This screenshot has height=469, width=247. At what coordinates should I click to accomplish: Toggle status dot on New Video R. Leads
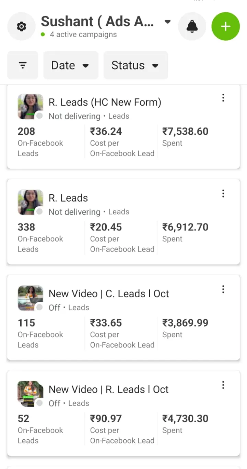tap(39, 403)
